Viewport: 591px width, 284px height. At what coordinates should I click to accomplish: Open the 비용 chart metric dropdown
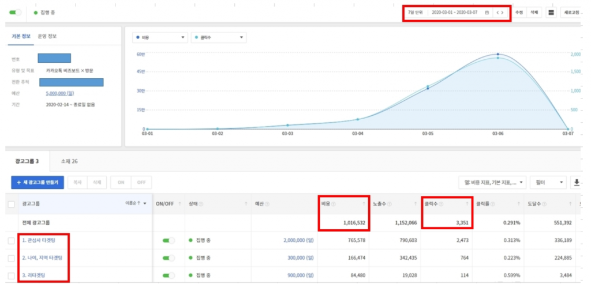coord(160,37)
